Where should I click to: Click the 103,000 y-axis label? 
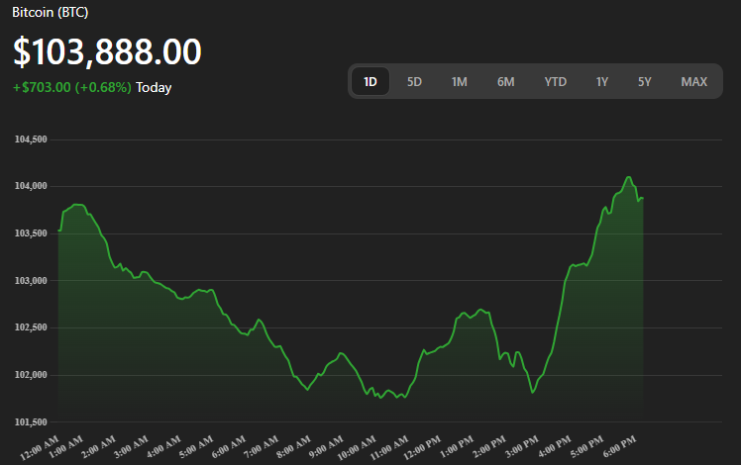click(x=31, y=280)
